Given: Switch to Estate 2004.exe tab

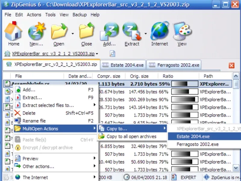Looking at the screenshot, I should pyautogui.click(x=123, y=65).
